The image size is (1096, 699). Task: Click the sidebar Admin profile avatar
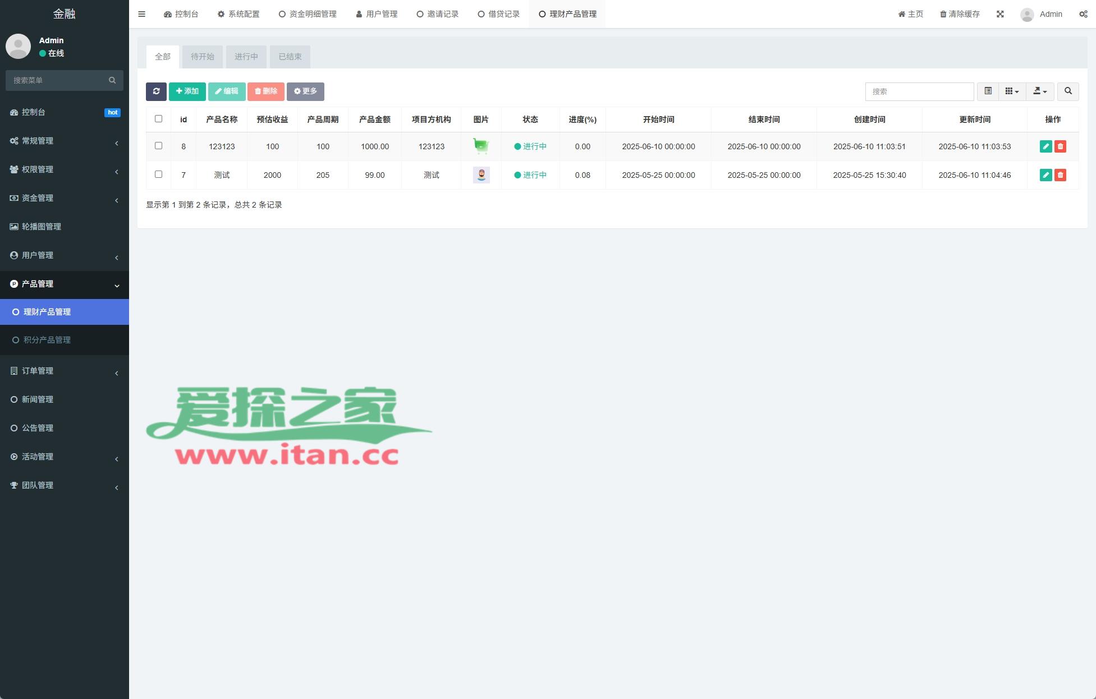click(18, 46)
